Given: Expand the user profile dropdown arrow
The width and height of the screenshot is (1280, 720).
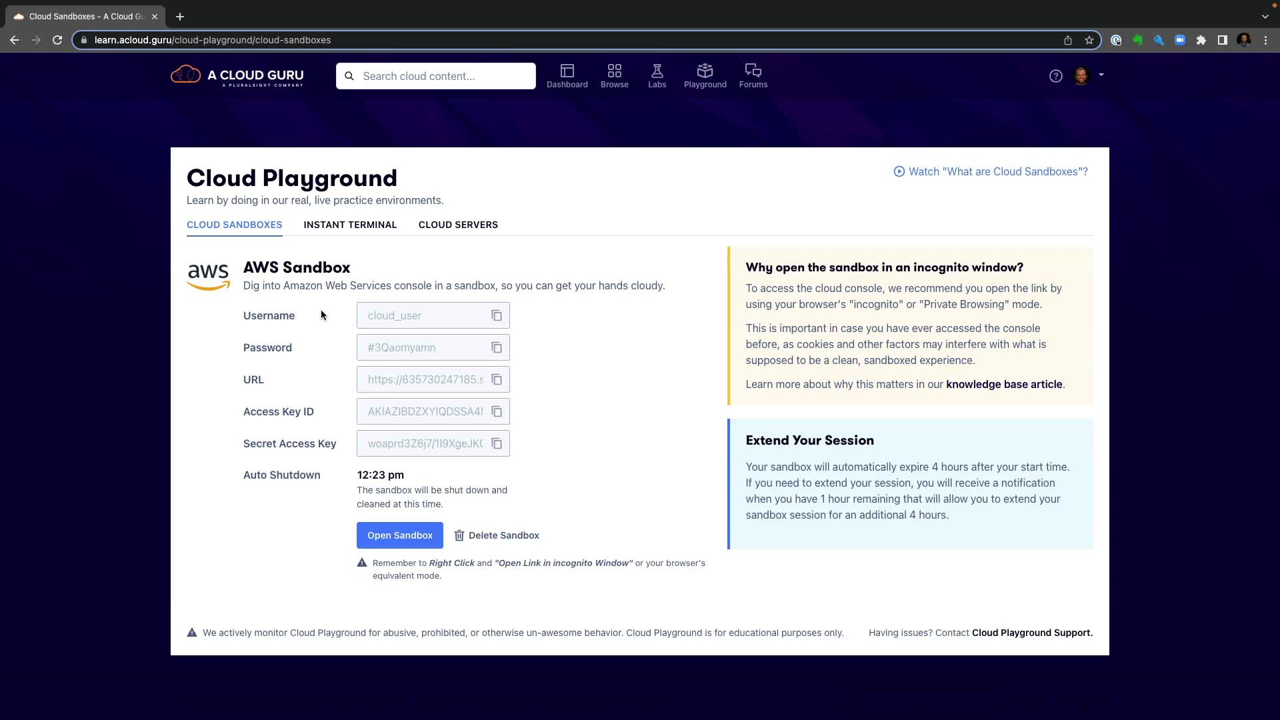Looking at the screenshot, I should 1101,75.
